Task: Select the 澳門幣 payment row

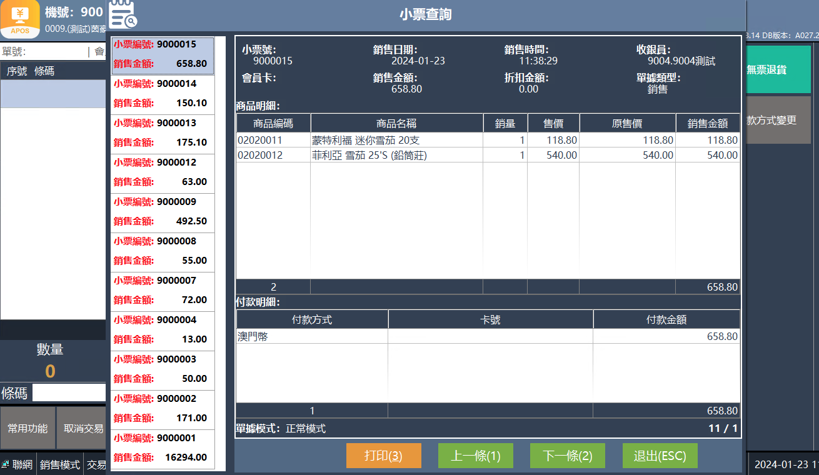Action: click(x=311, y=336)
